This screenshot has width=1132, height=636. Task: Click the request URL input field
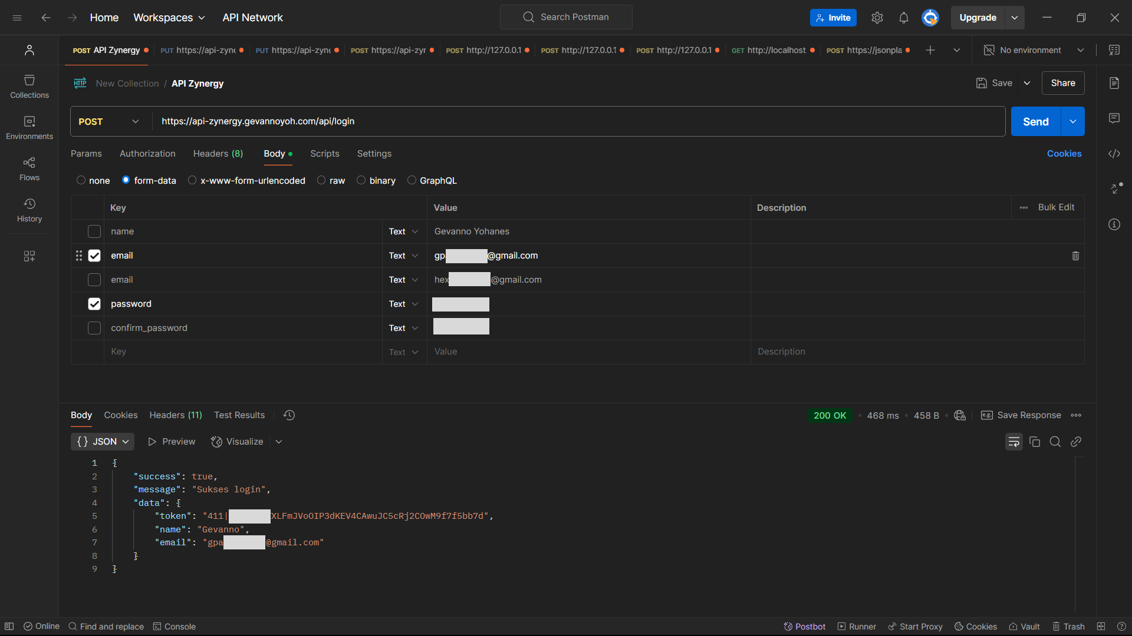click(x=579, y=121)
